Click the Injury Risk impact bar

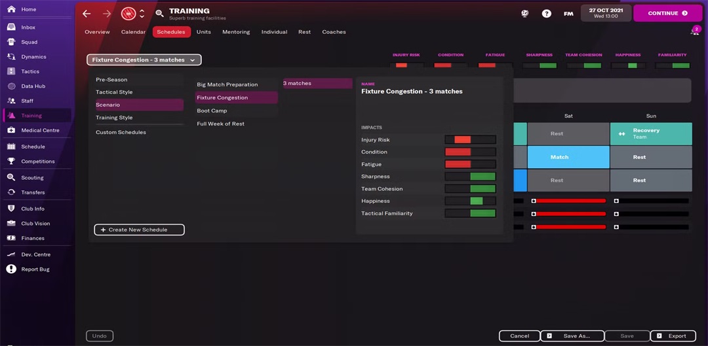point(470,140)
